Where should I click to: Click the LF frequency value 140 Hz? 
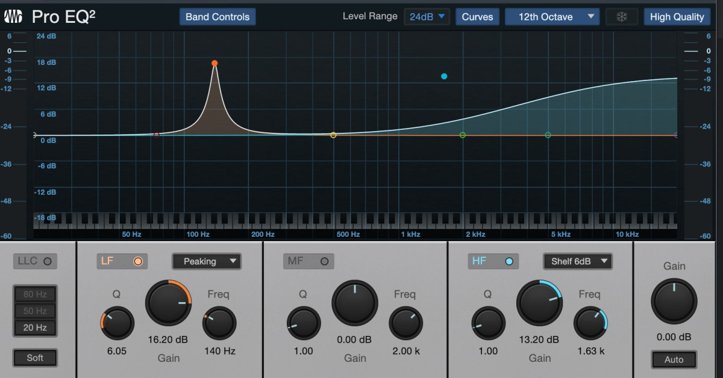[x=219, y=351]
